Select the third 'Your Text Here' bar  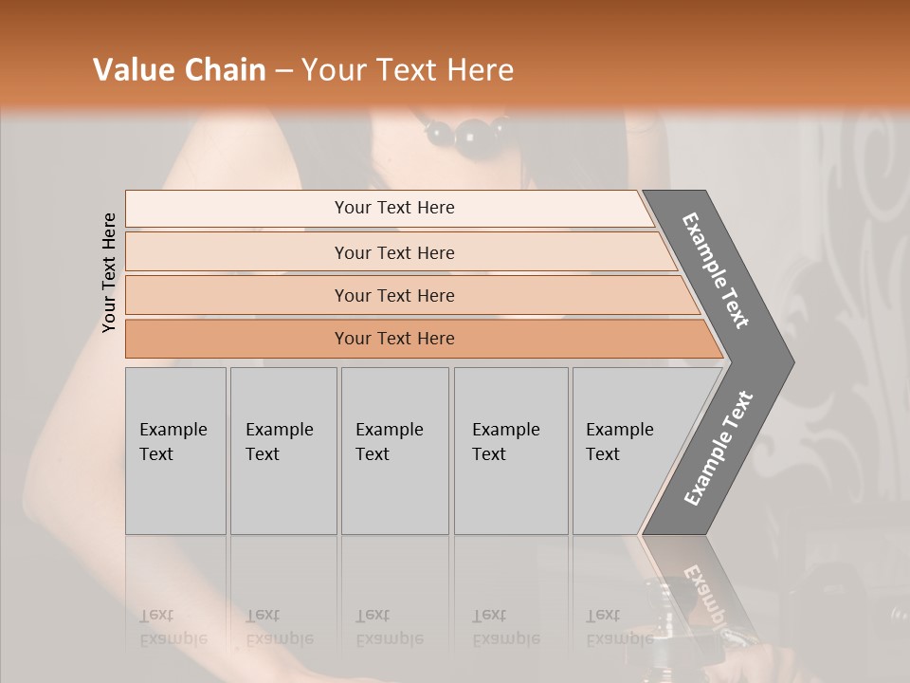412,295
